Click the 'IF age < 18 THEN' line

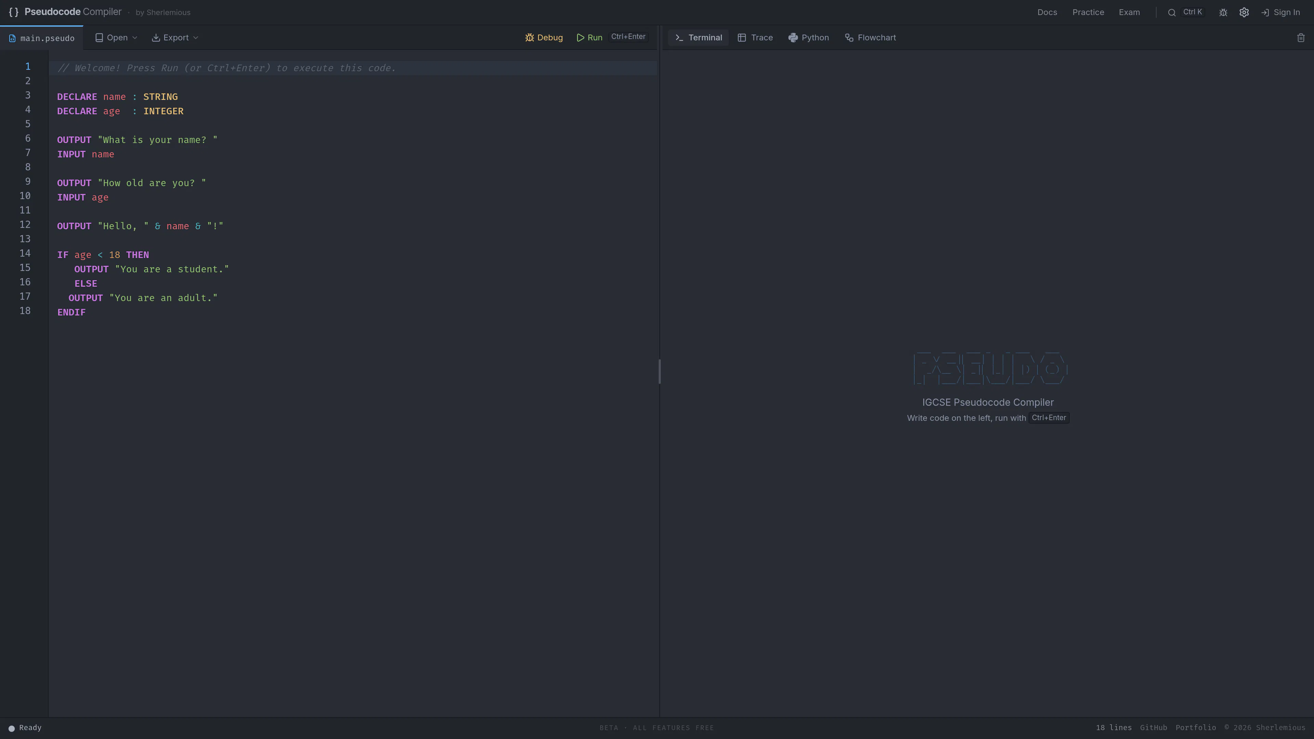pos(103,255)
